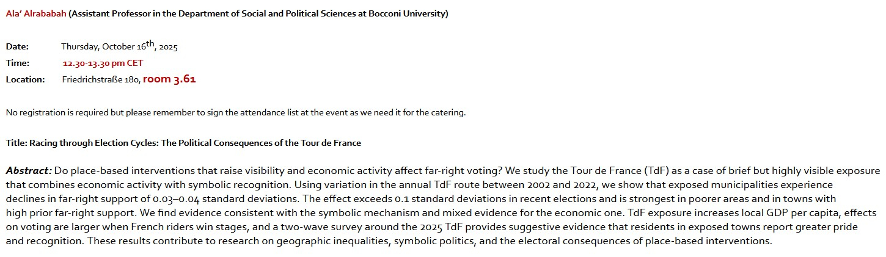Viewport: 886px width, 257px height.
Task: Select the date Thursday, October 16th, 2025
Action: 119,46
